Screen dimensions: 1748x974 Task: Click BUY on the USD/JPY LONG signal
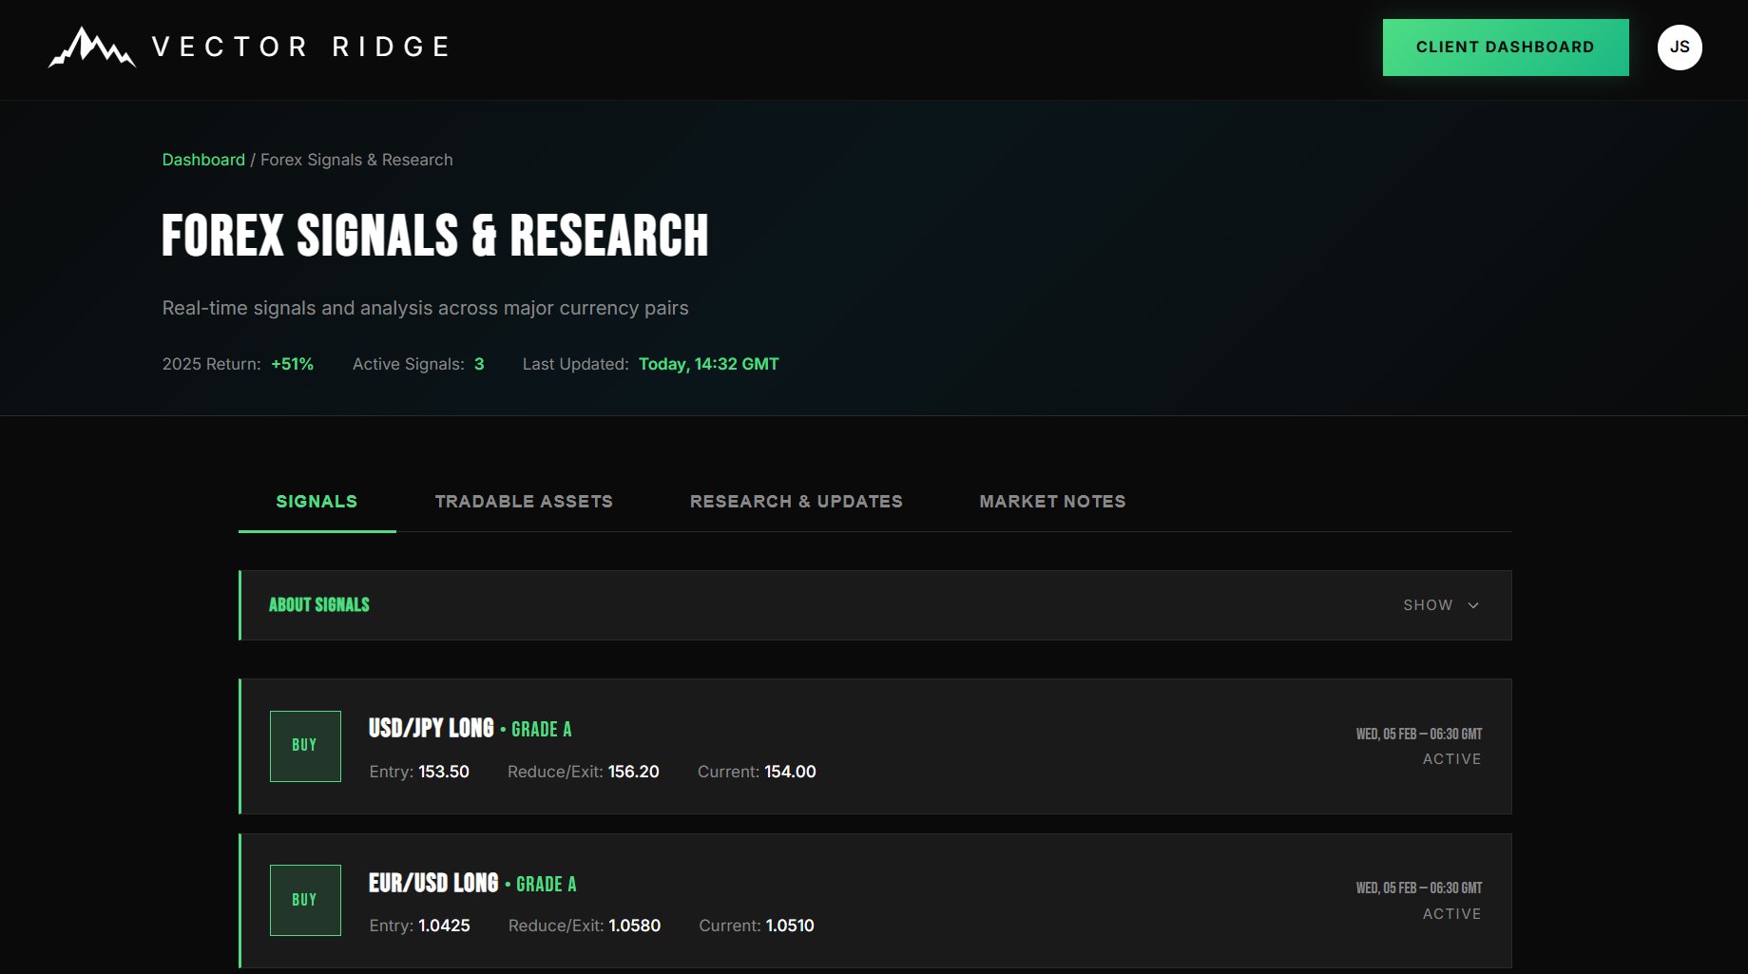click(304, 746)
